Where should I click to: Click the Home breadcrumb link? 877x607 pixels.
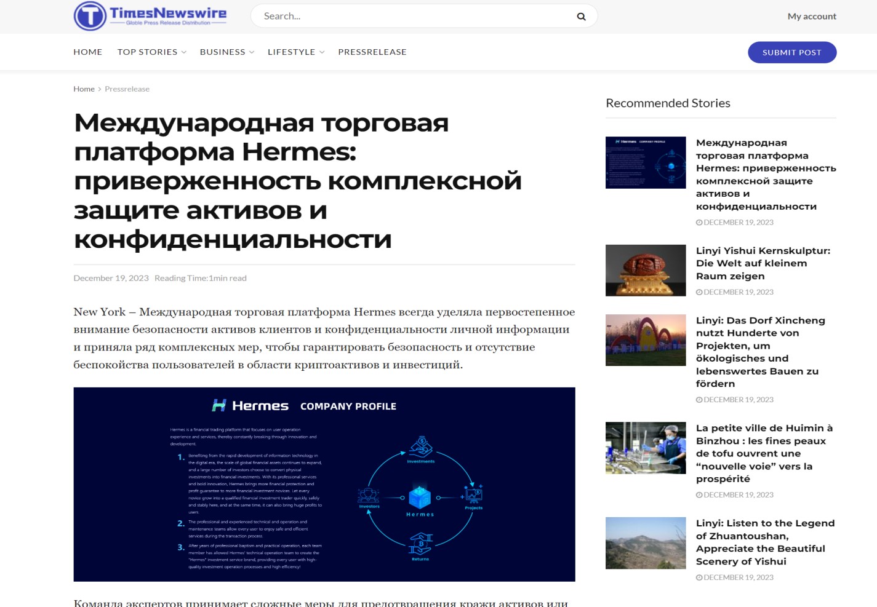[84, 89]
